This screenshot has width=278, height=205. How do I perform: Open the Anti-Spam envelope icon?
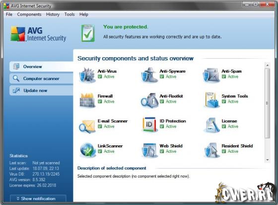click(x=211, y=75)
